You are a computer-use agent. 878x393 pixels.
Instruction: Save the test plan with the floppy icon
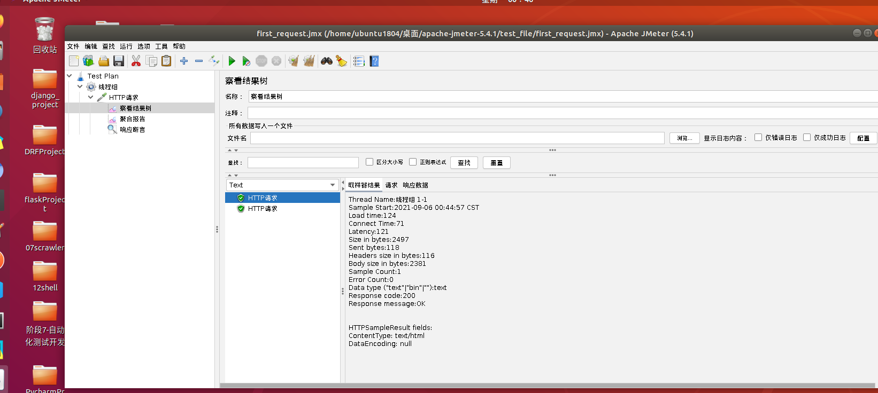[119, 61]
